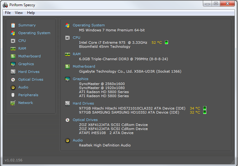Screen dimensions: 238x166
Task: Click the Motherboard icon in sidebar
Action: [x=13, y=56]
